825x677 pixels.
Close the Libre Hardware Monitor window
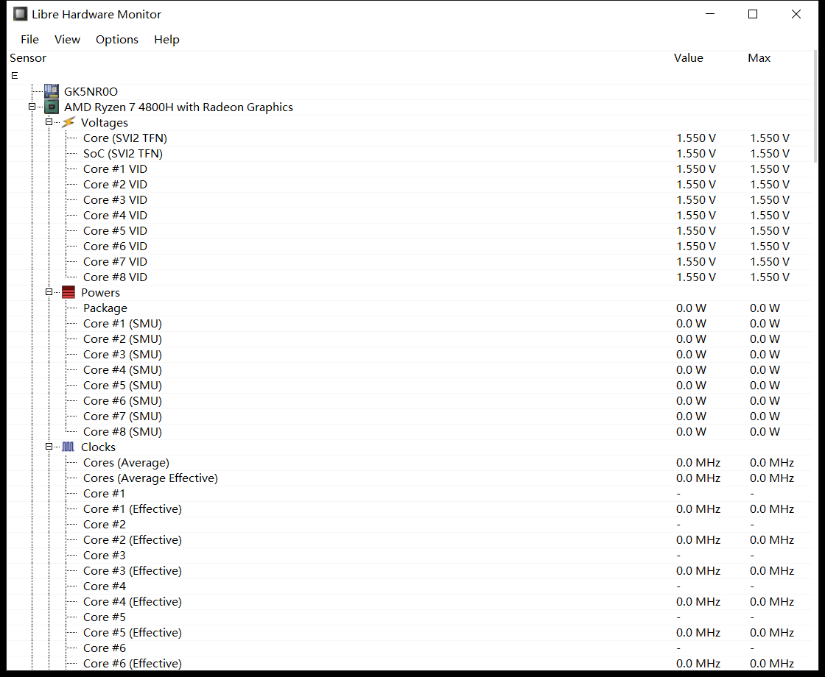tap(796, 14)
